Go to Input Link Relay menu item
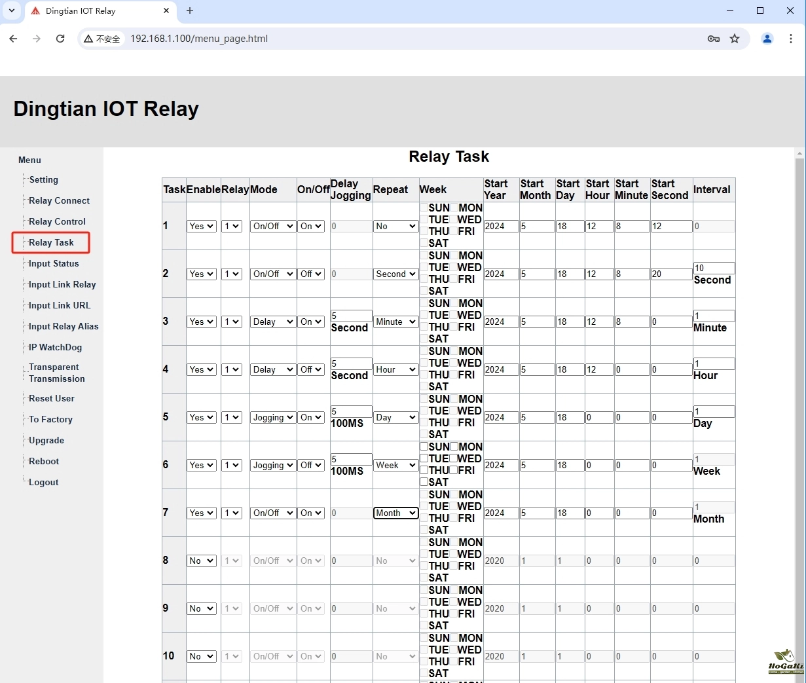The height and width of the screenshot is (683, 806). coord(62,284)
